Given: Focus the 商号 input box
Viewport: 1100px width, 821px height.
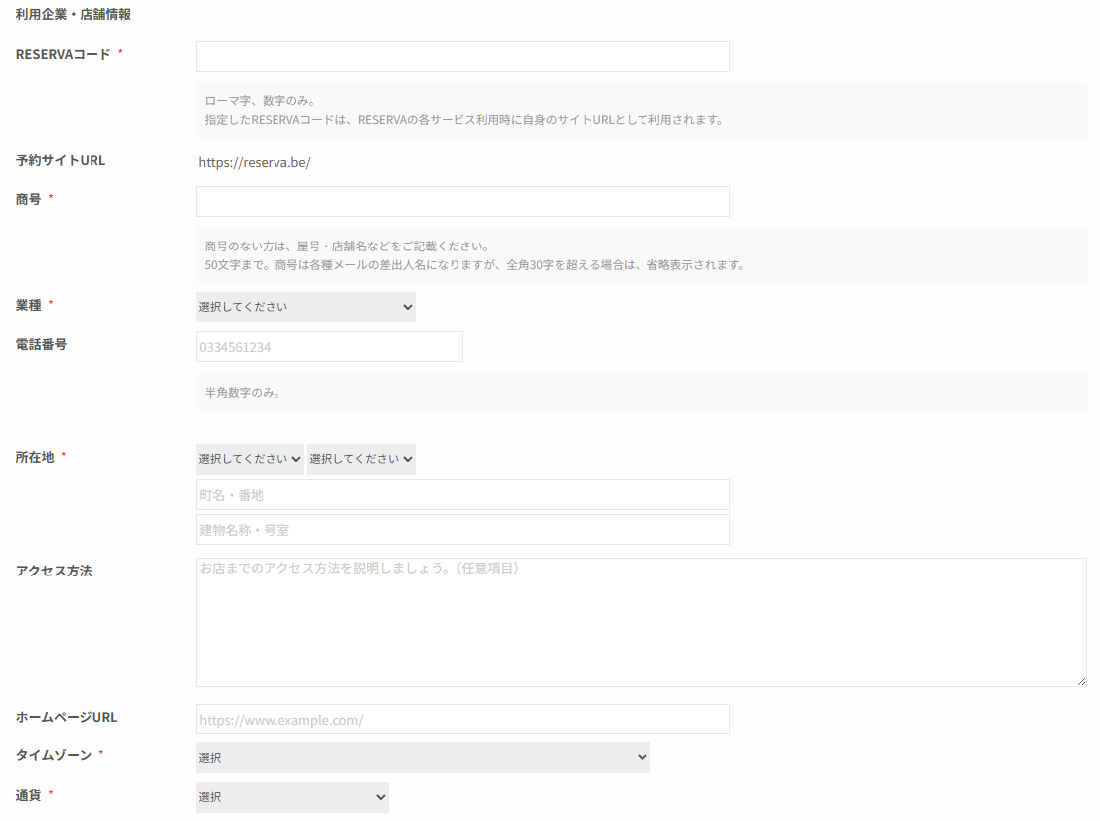Looking at the screenshot, I should (462, 202).
